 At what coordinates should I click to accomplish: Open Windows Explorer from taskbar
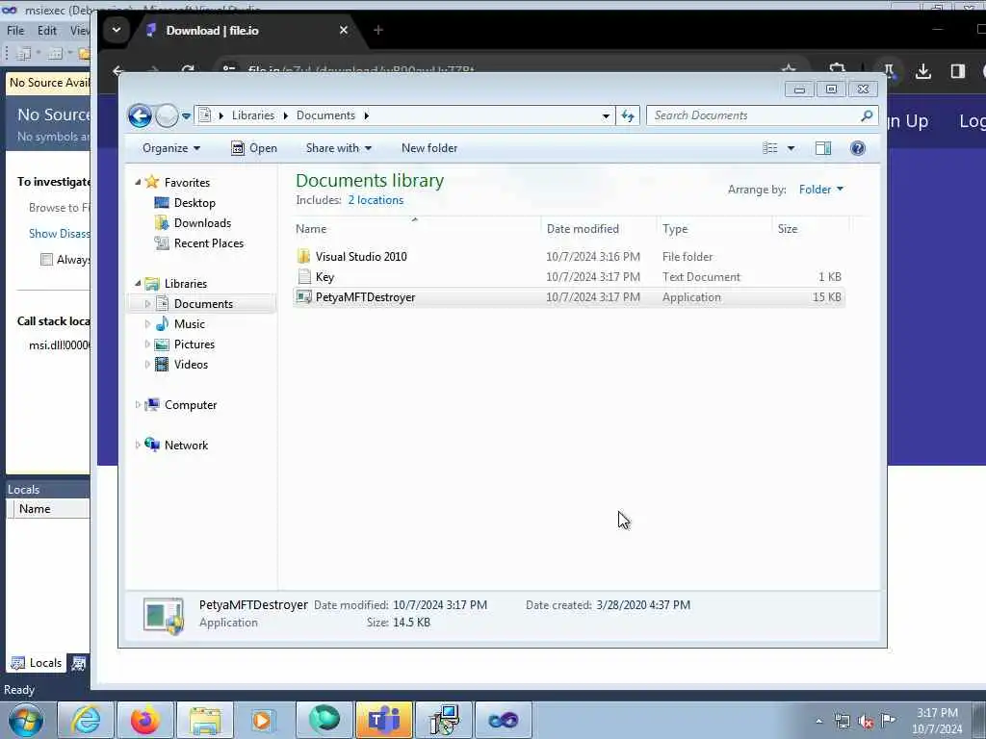click(204, 720)
